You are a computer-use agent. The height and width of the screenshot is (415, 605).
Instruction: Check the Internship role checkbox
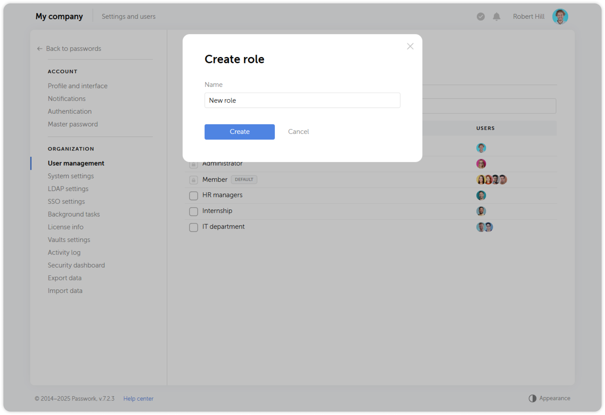click(x=193, y=211)
